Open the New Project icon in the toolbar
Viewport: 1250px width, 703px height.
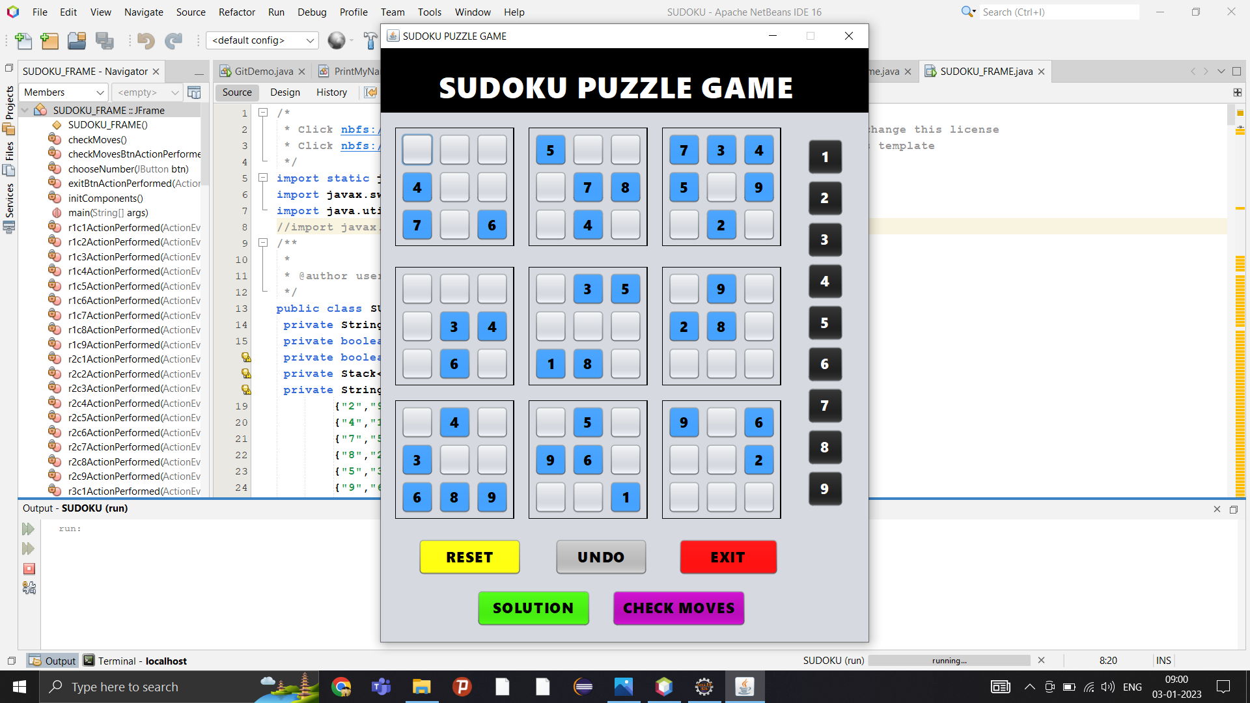pos(49,40)
